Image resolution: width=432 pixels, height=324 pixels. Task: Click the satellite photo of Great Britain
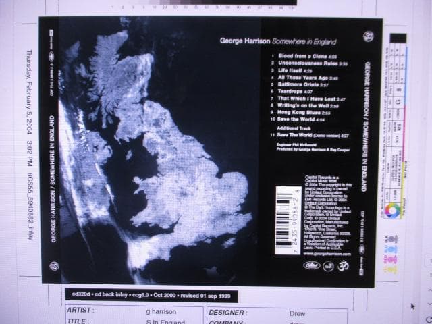pos(159,150)
